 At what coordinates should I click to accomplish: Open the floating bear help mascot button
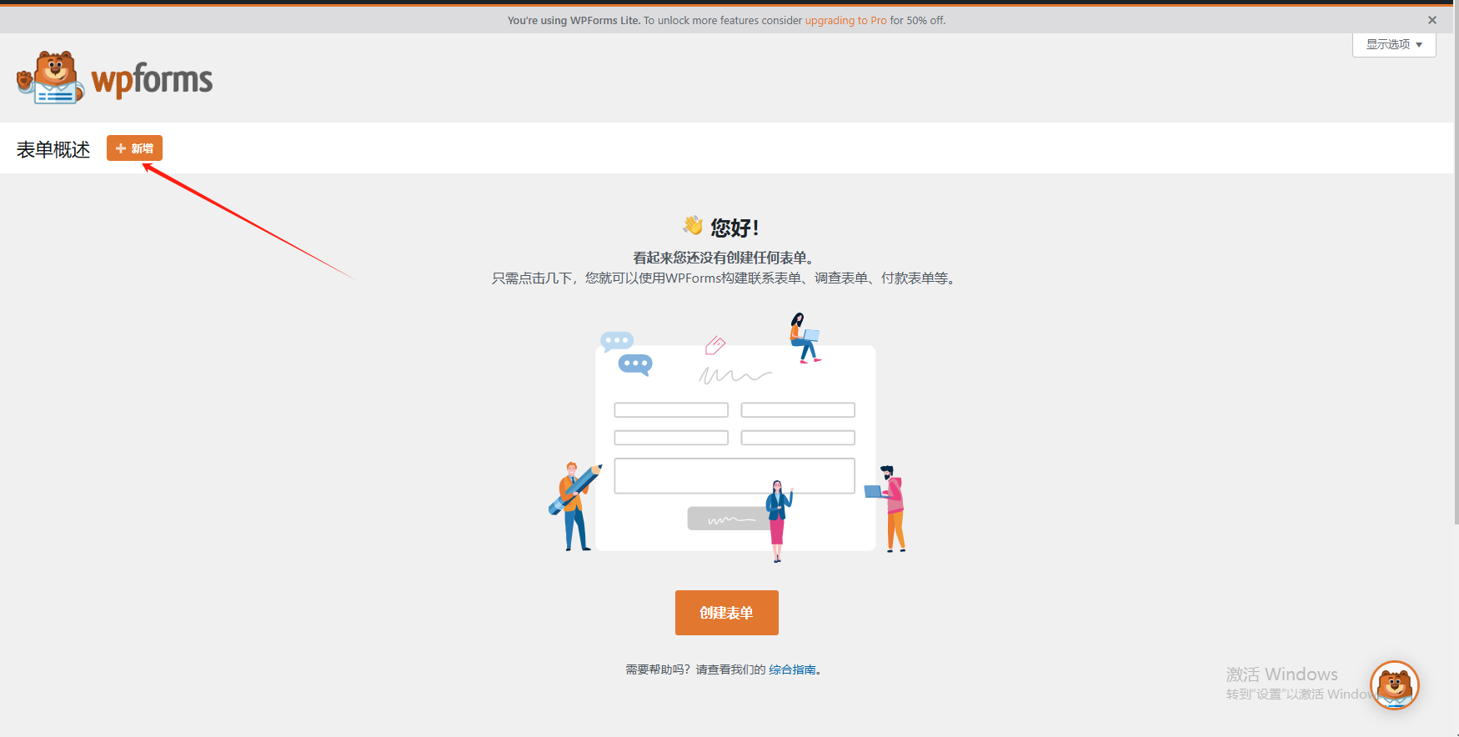pos(1395,685)
